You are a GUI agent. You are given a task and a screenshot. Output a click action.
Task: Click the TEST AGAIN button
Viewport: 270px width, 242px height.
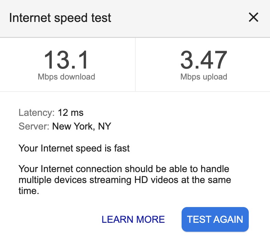tap(215, 219)
